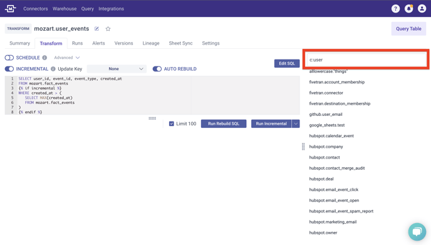Select the Transform tab

[x=51, y=43]
